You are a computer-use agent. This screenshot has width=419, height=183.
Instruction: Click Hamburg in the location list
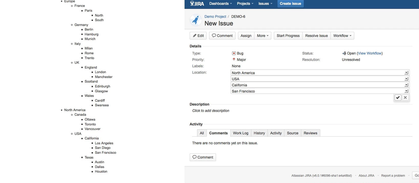point(91,34)
